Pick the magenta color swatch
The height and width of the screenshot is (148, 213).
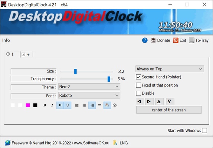[28, 105]
